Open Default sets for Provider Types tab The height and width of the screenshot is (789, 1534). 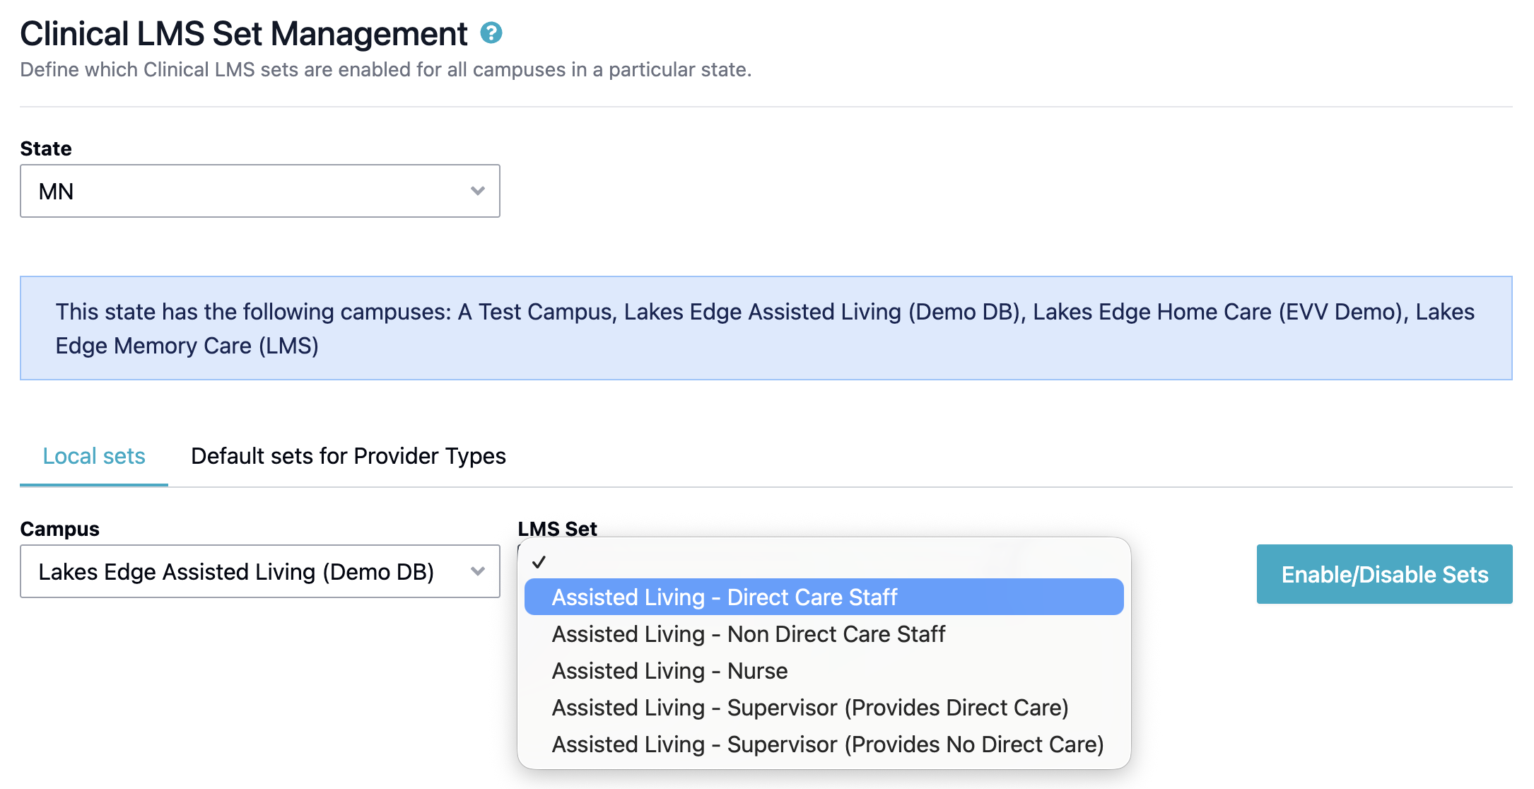348,456
